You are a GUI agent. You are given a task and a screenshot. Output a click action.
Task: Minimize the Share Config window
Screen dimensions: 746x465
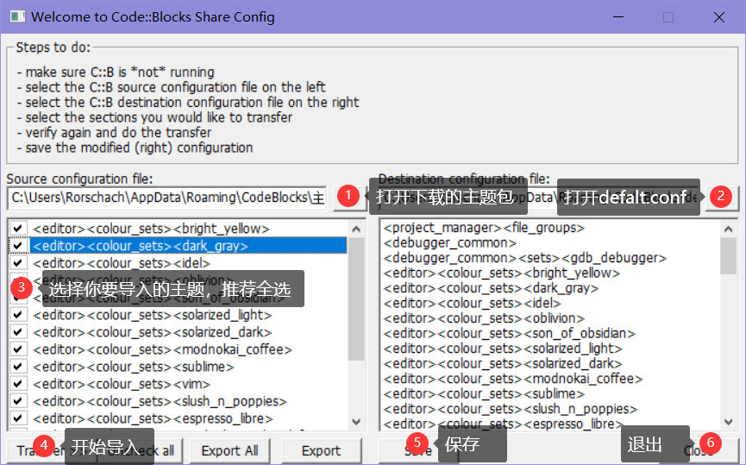(618, 17)
